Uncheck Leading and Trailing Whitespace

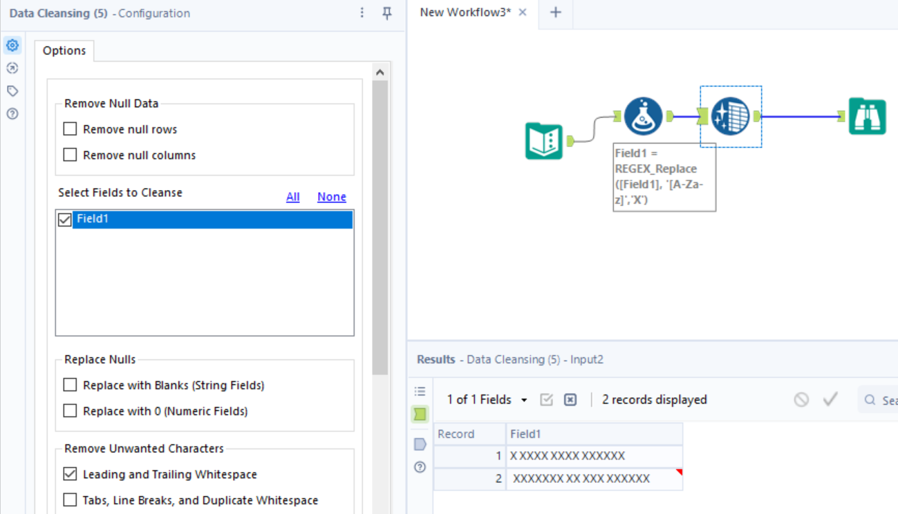pos(69,475)
